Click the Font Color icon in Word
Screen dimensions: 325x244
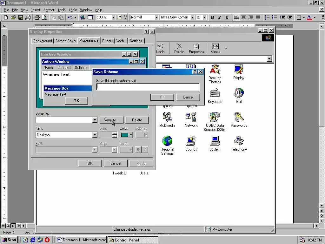(309, 17)
